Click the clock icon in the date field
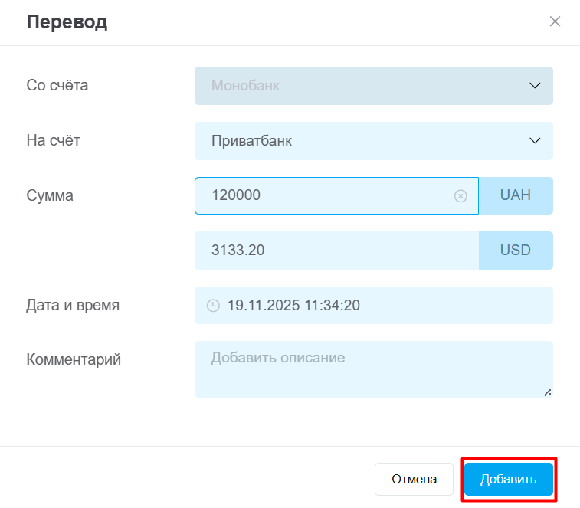This screenshot has width=580, height=508. point(213,306)
